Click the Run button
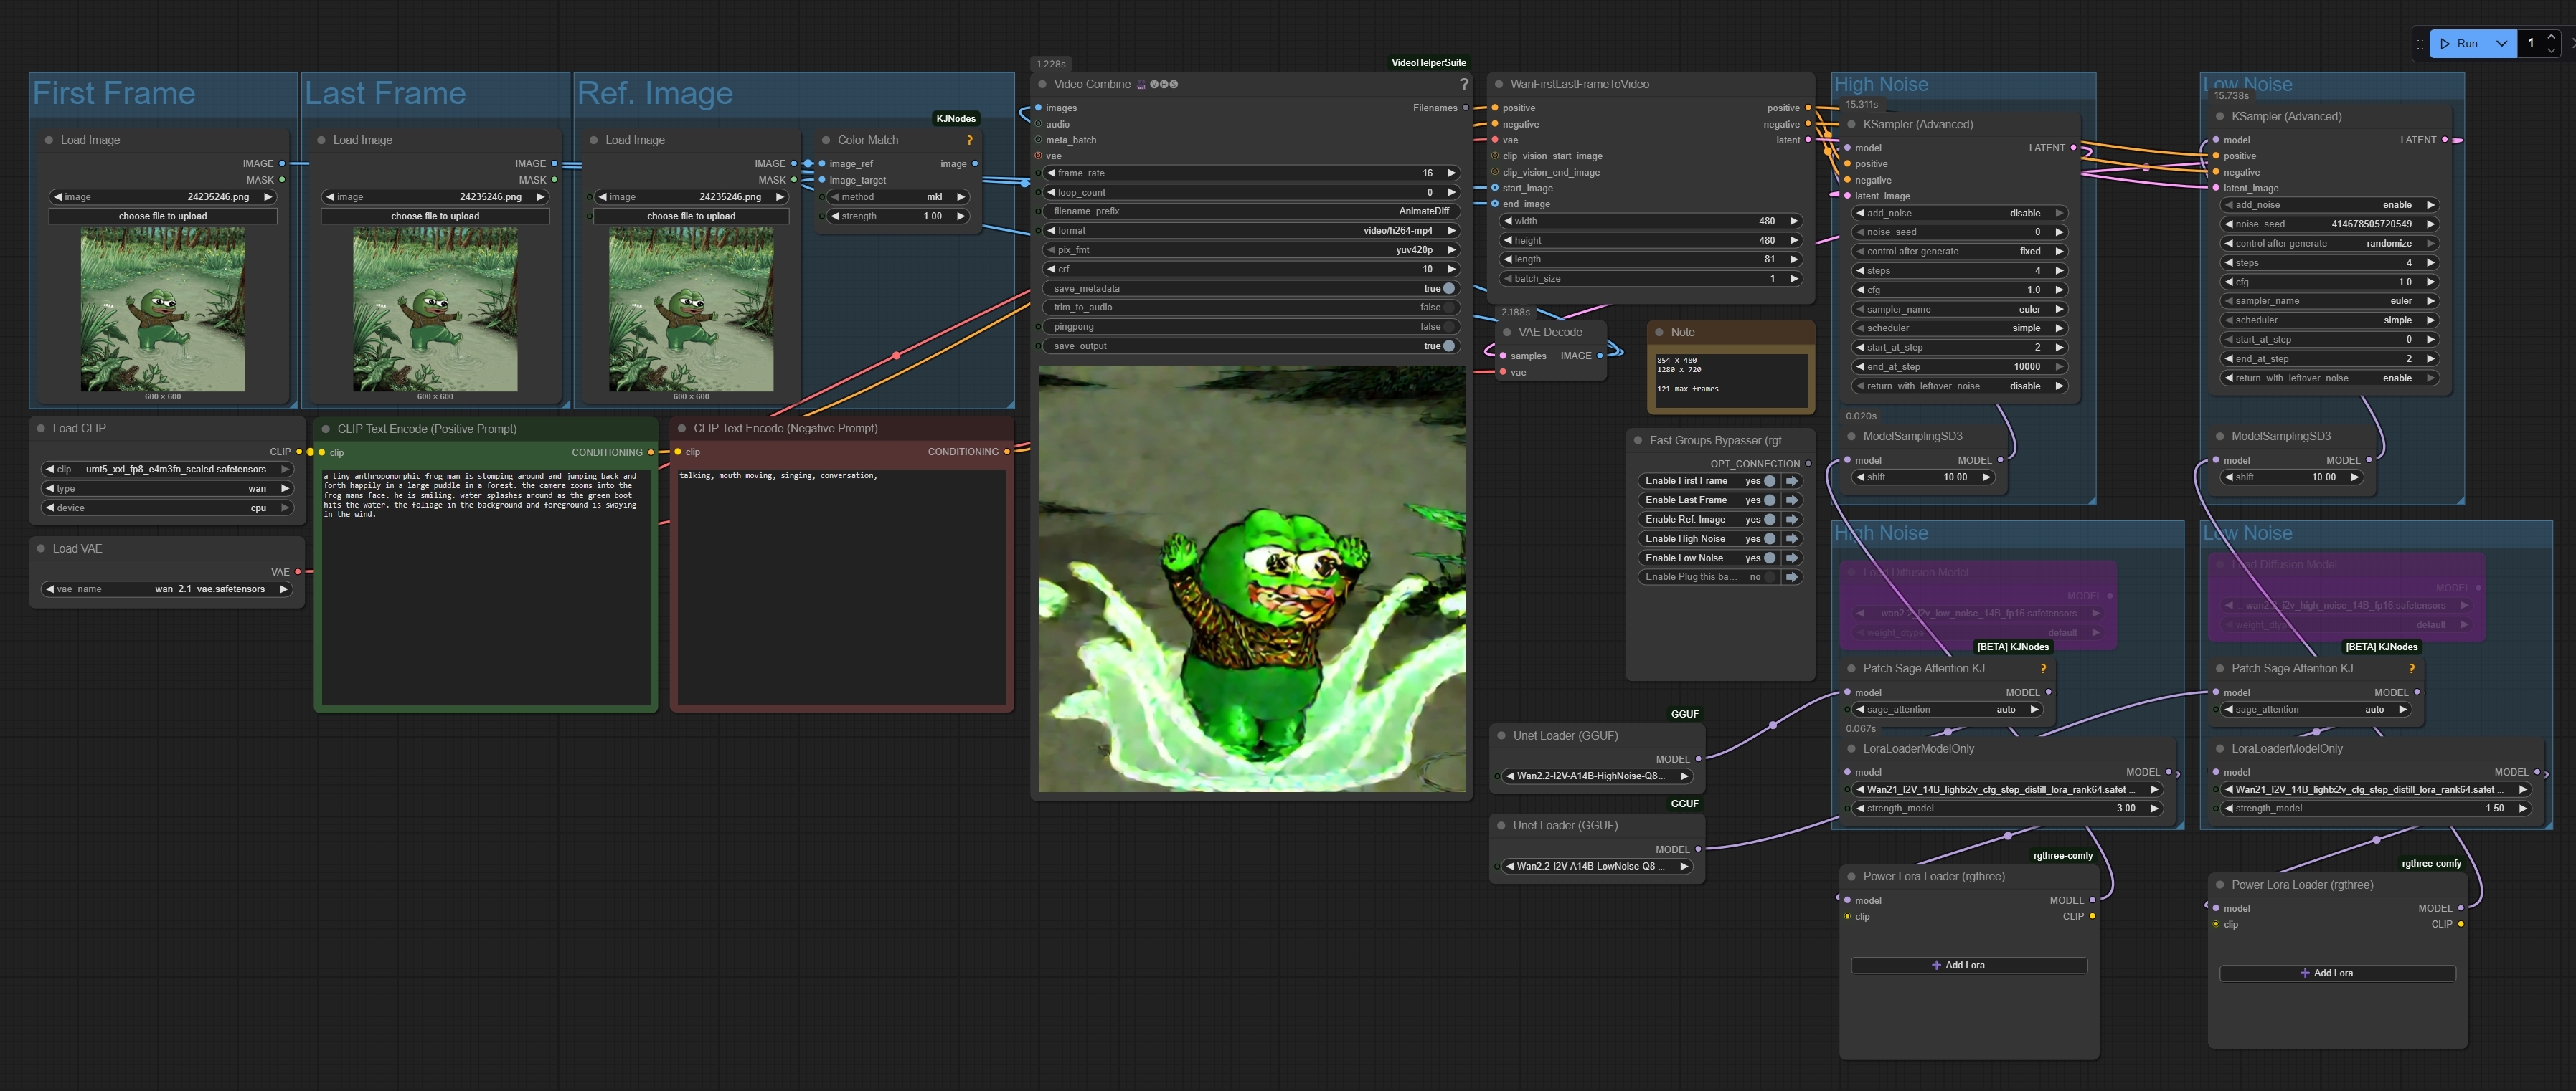Image resolution: width=2576 pixels, height=1091 pixels. (2460, 43)
